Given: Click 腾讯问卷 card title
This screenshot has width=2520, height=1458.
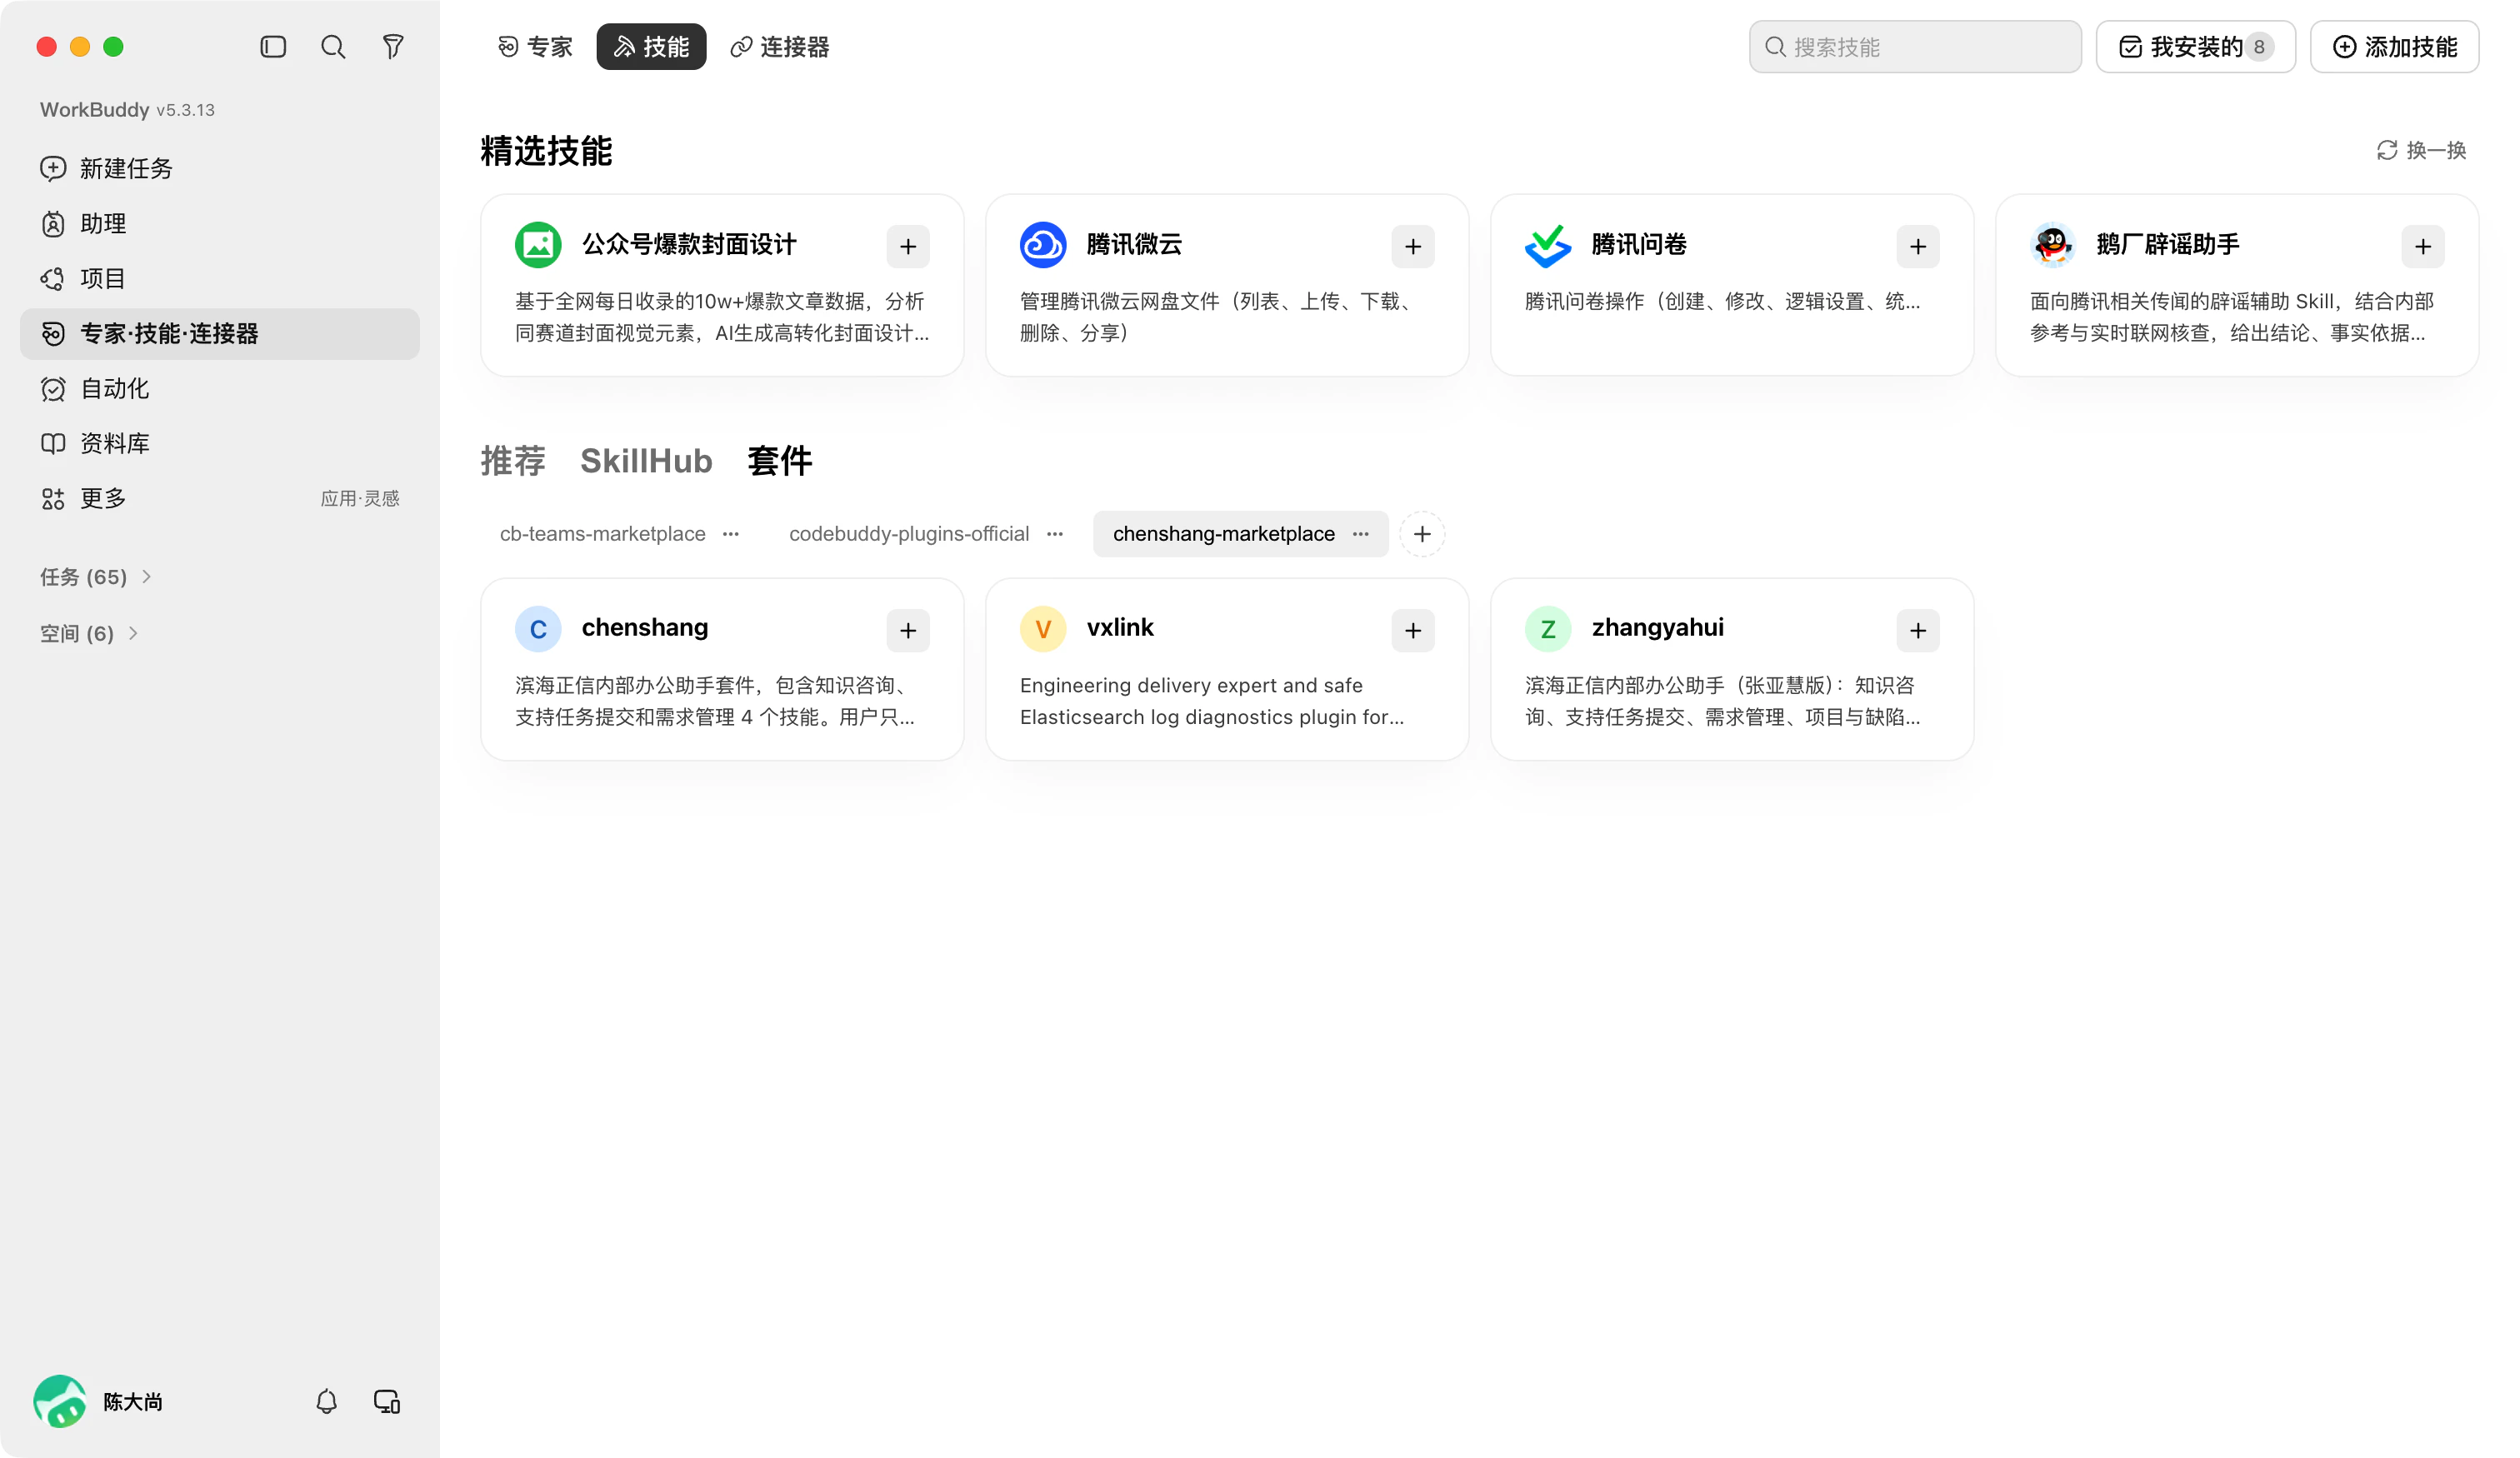Looking at the screenshot, I should coord(1639,244).
